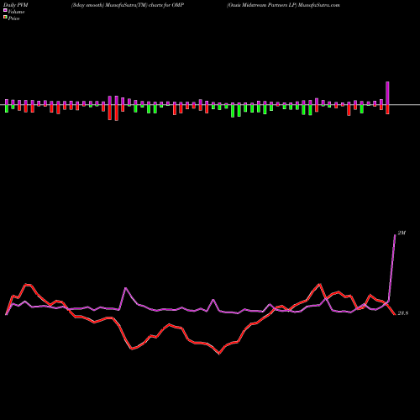Click the 'Daily PVM' title text
The image size is (420, 420).
pyautogui.click(x=16, y=5)
